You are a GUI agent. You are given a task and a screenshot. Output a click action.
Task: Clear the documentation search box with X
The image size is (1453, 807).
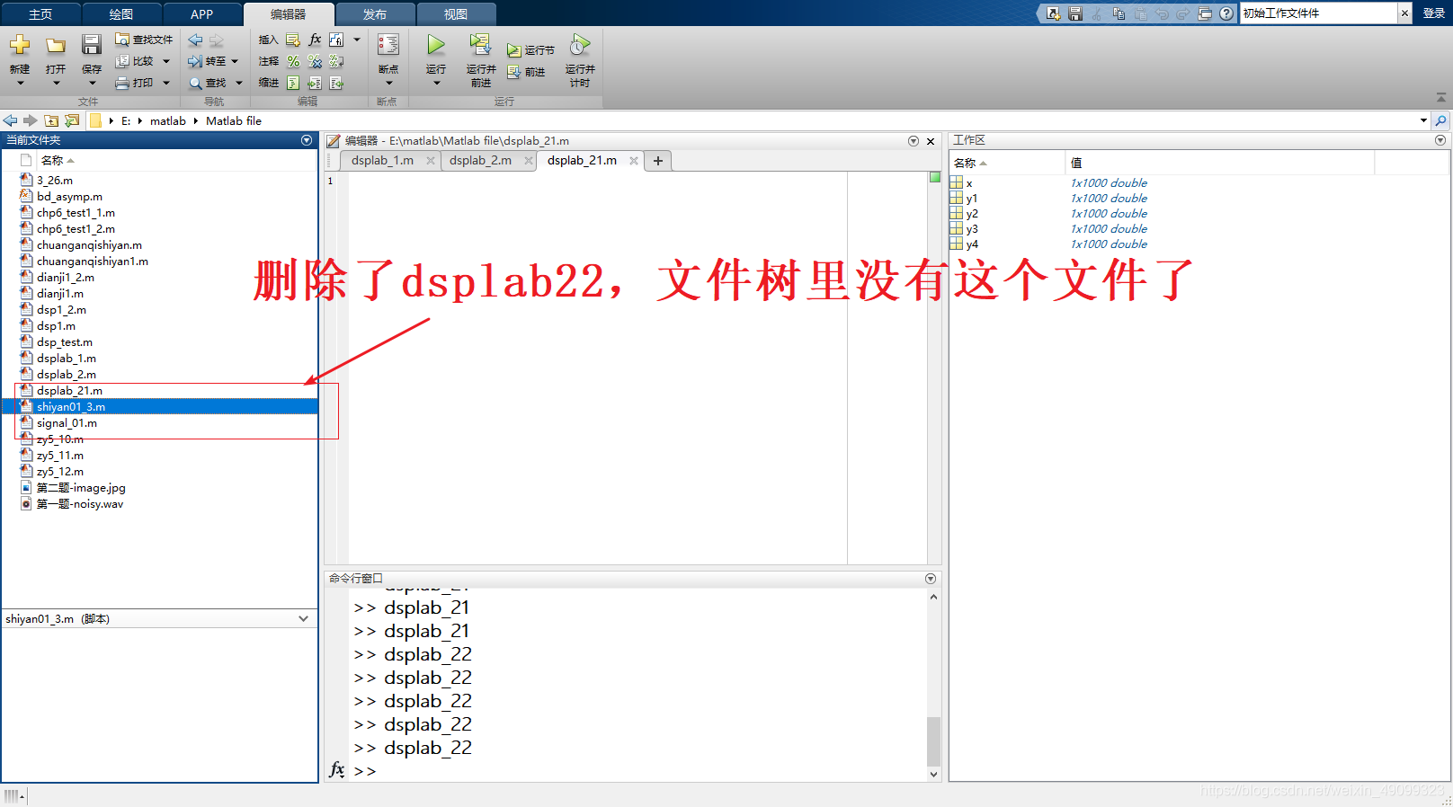pos(1404,13)
